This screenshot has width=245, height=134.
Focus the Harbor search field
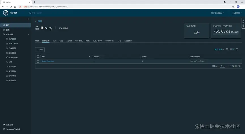pos(37,13)
